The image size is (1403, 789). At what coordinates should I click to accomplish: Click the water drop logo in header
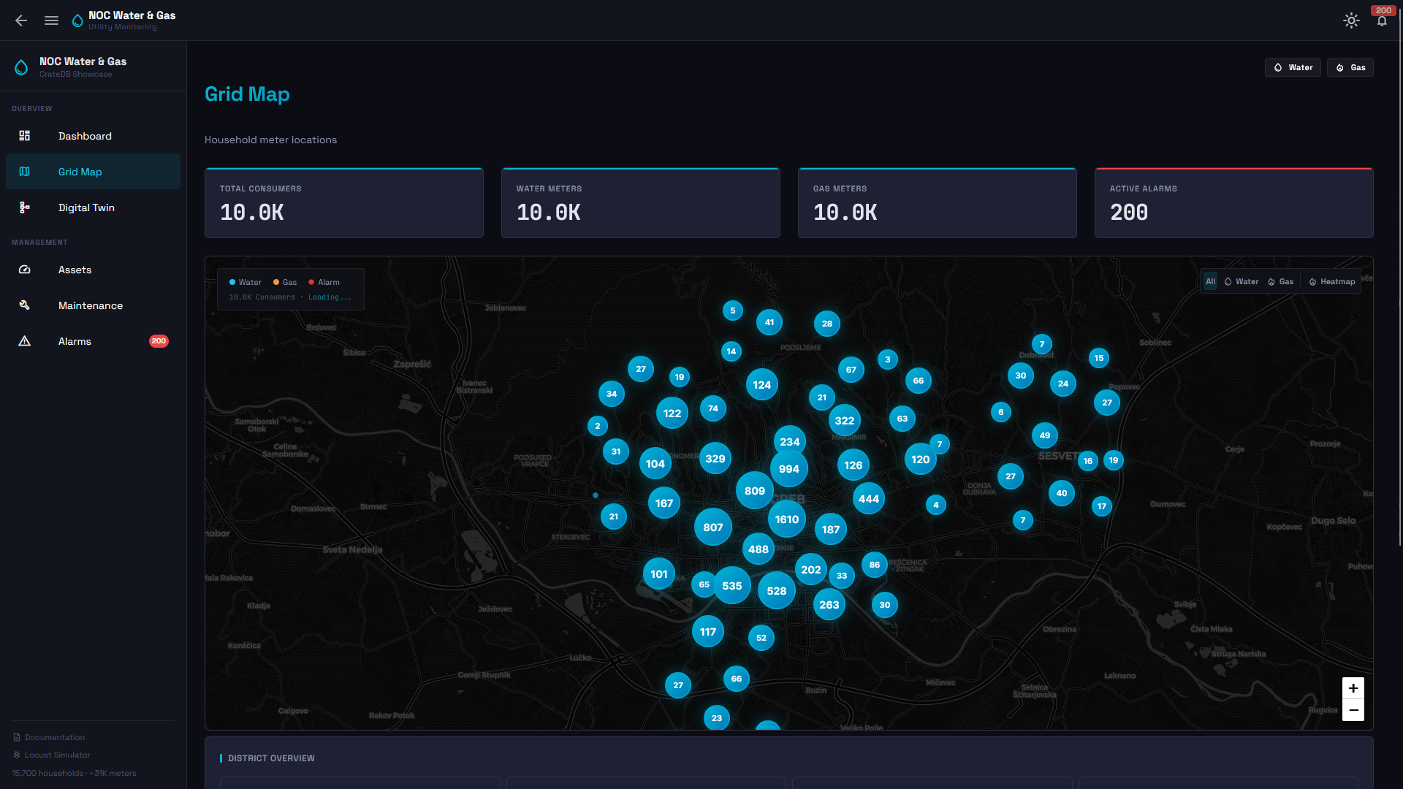(77, 20)
